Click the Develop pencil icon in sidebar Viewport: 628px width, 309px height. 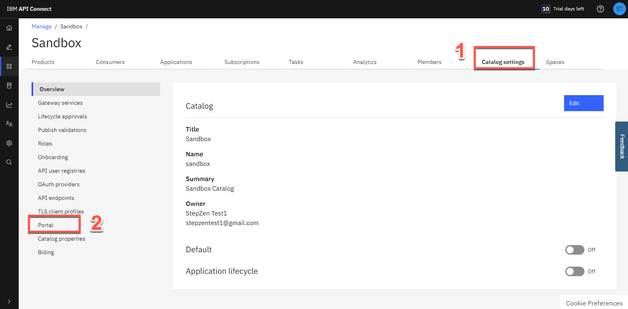pos(9,47)
